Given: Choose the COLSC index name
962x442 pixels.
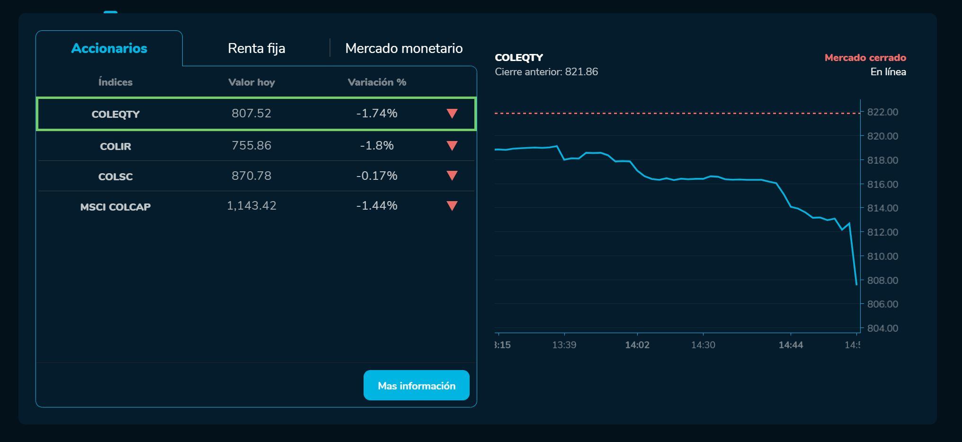Looking at the screenshot, I should point(116,177).
